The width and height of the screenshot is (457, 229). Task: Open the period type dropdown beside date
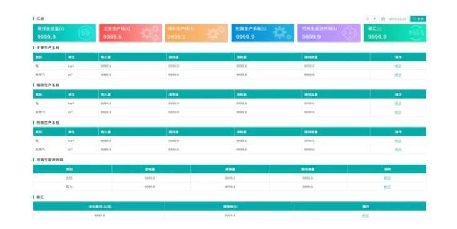(371, 19)
